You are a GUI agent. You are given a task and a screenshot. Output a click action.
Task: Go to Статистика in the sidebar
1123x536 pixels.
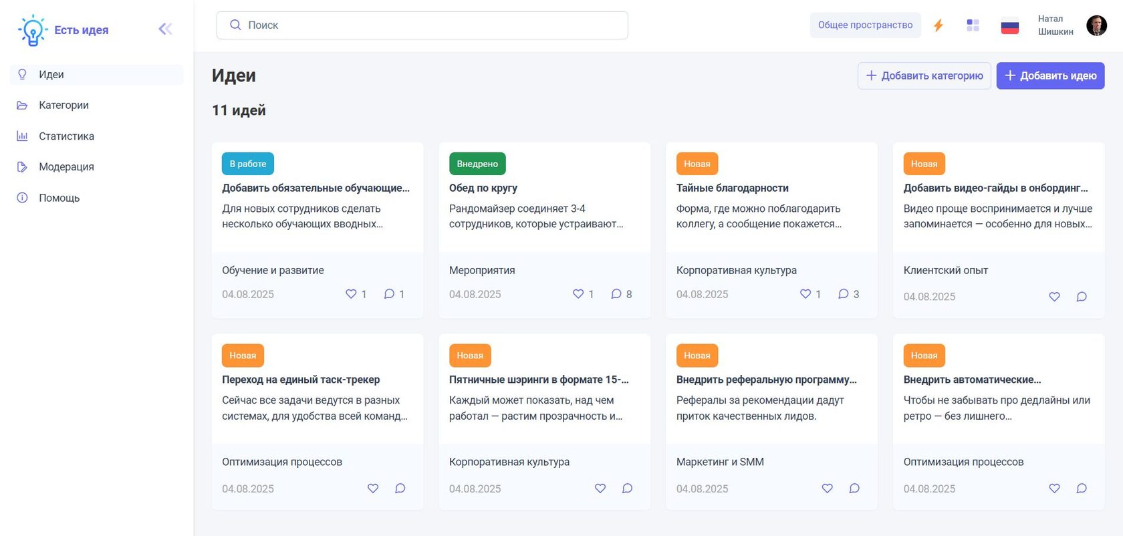point(66,136)
